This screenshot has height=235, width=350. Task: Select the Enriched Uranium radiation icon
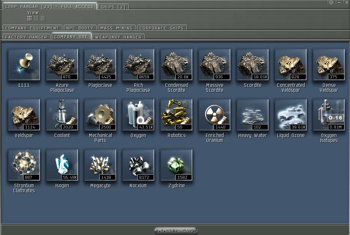[x=215, y=115]
